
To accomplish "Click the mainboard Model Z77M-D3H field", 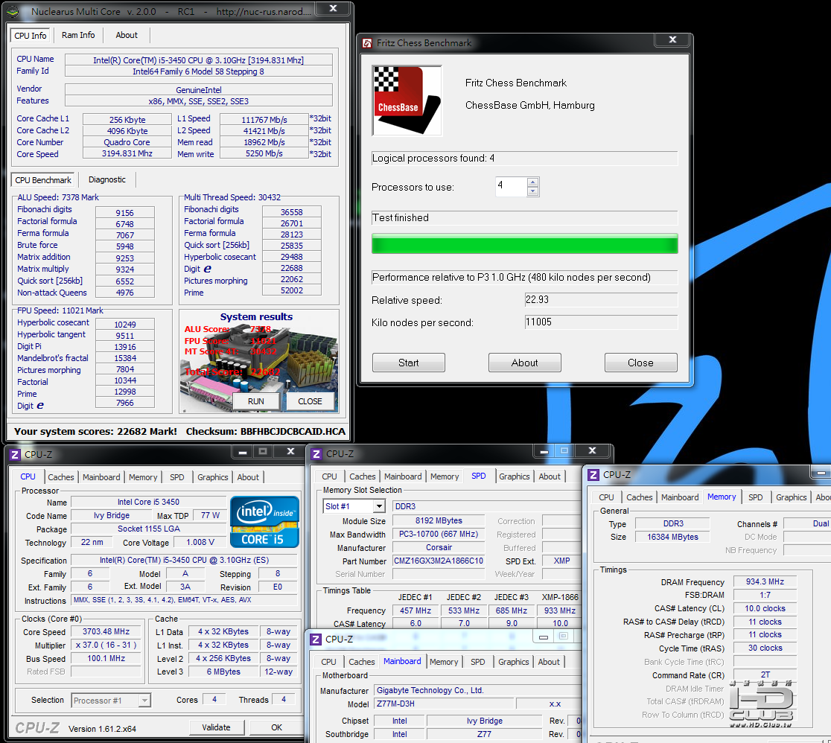I will coord(444,704).
